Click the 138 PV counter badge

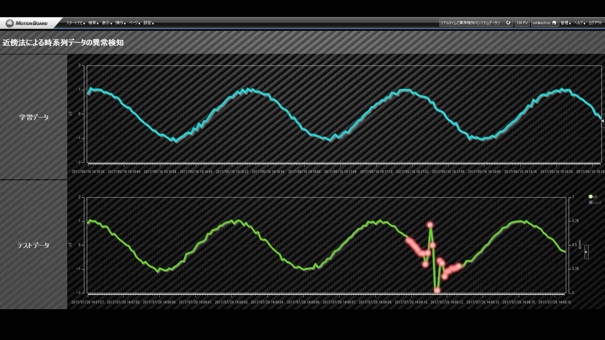522,23
